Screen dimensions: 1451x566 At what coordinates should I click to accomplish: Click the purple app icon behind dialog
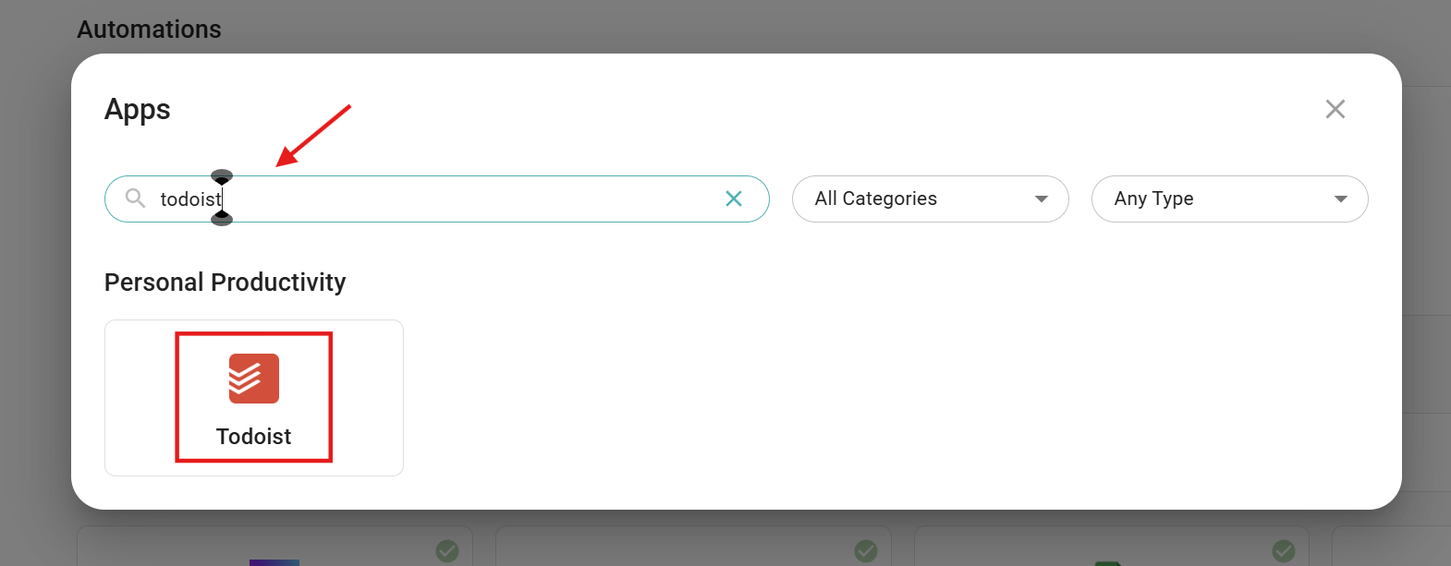274,561
